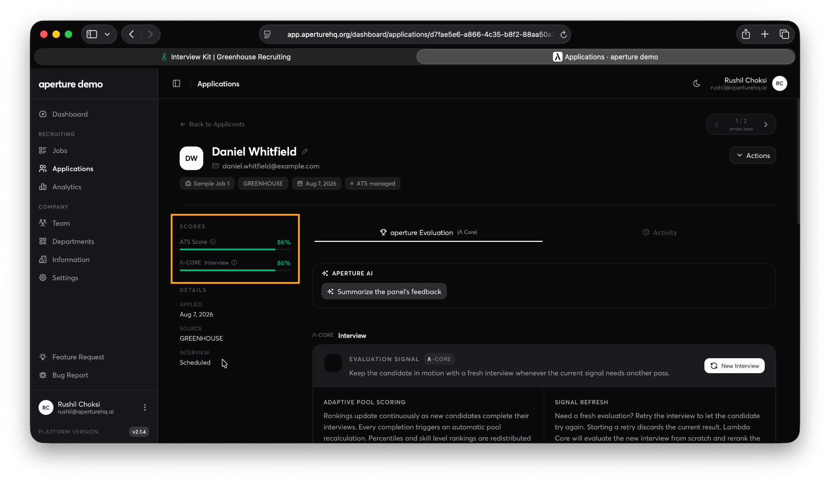Click the Λ-CORE Interview score progress bar
The image size is (830, 483).
coord(235,270)
